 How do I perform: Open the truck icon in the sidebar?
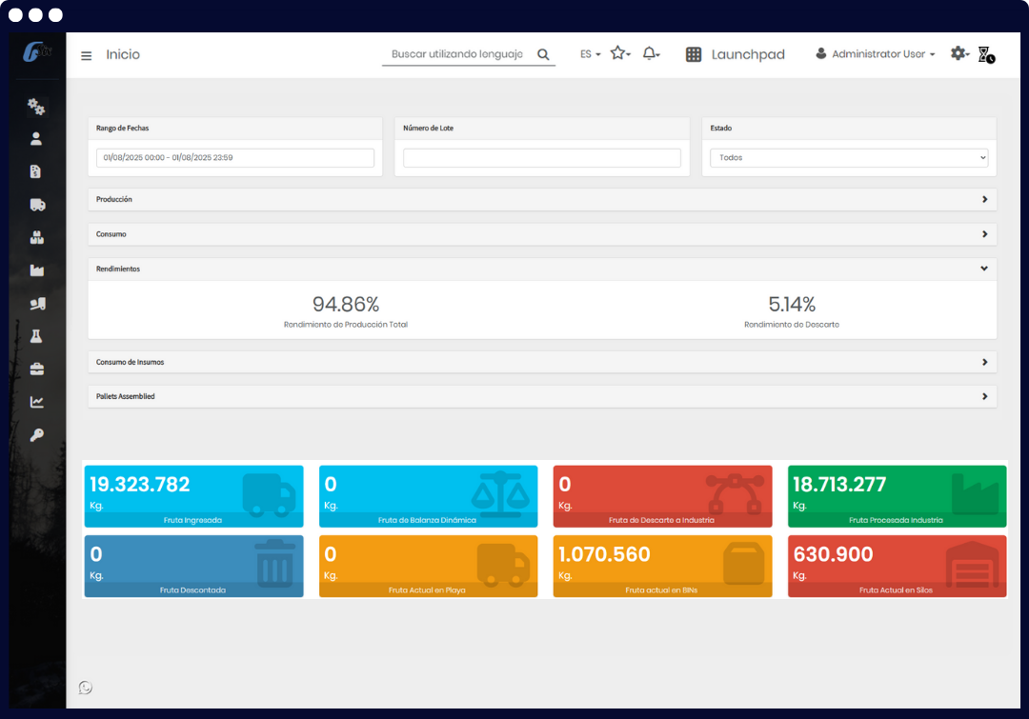[37, 205]
